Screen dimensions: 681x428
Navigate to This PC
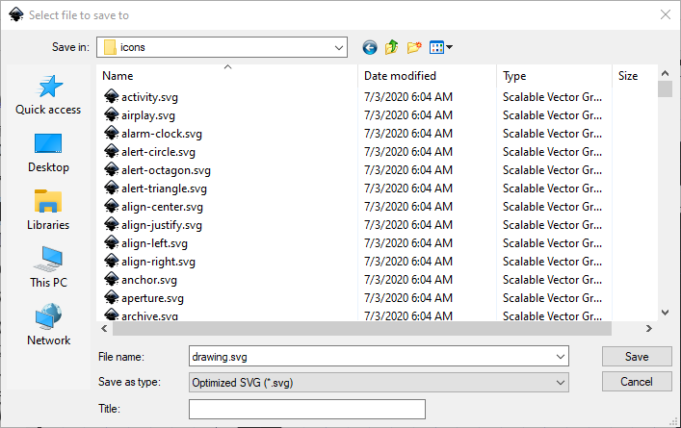pos(48,268)
